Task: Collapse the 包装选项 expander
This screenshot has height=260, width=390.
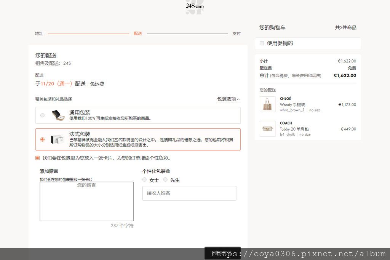Action: pos(229,99)
